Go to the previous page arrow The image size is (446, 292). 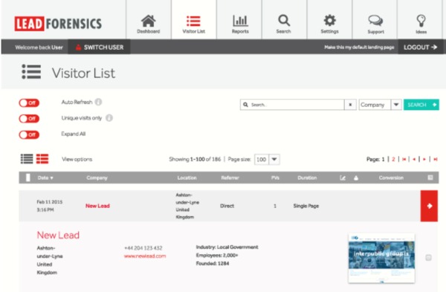coord(414,159)
